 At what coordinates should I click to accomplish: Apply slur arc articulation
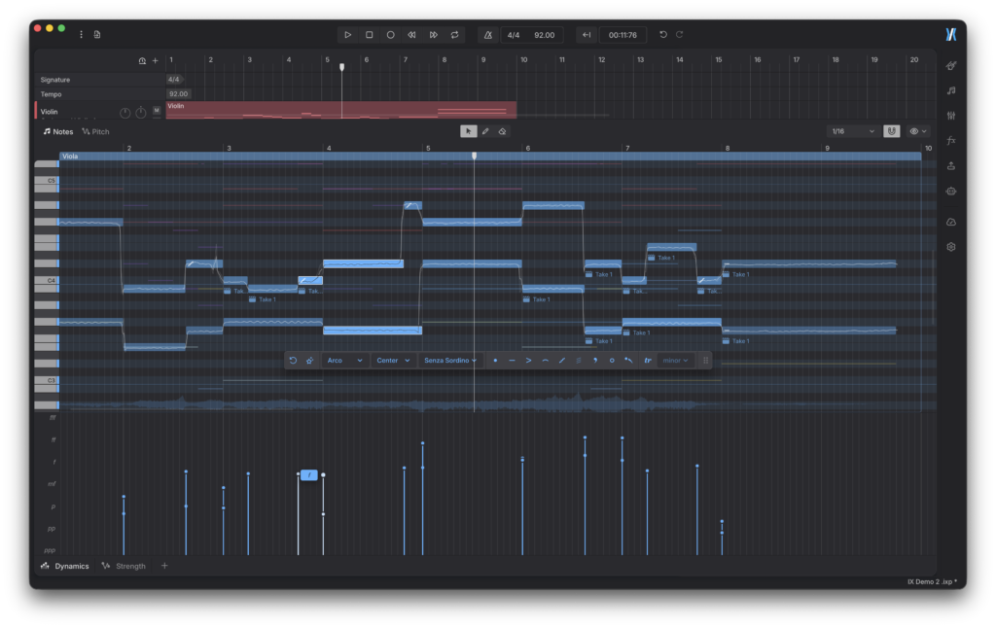click(545, 360)
